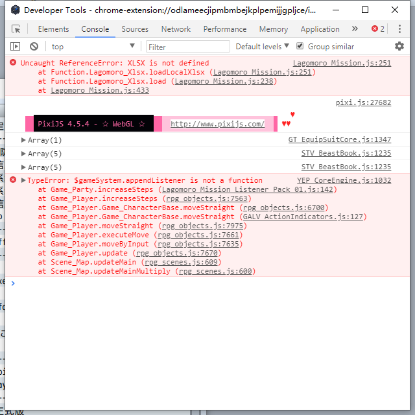The height and width of the screenshot is (415, 415).
Task: Open STV_BeastBook.js:1235 link beside second Array(5)
Action: point(346,167)
